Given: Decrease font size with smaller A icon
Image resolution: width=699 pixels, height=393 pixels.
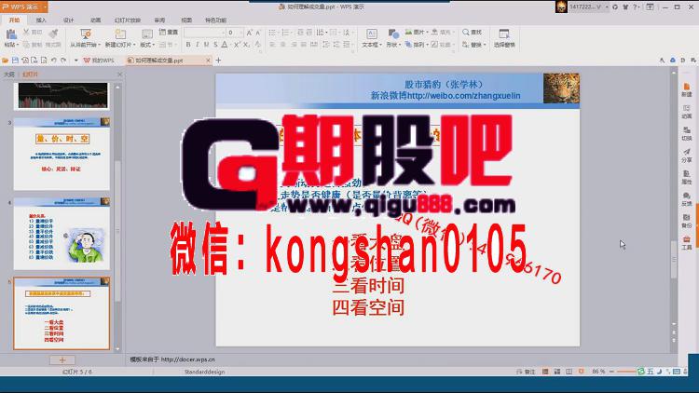Looking at the screenshot, I should pyautogui.click(x=258, y=33).
